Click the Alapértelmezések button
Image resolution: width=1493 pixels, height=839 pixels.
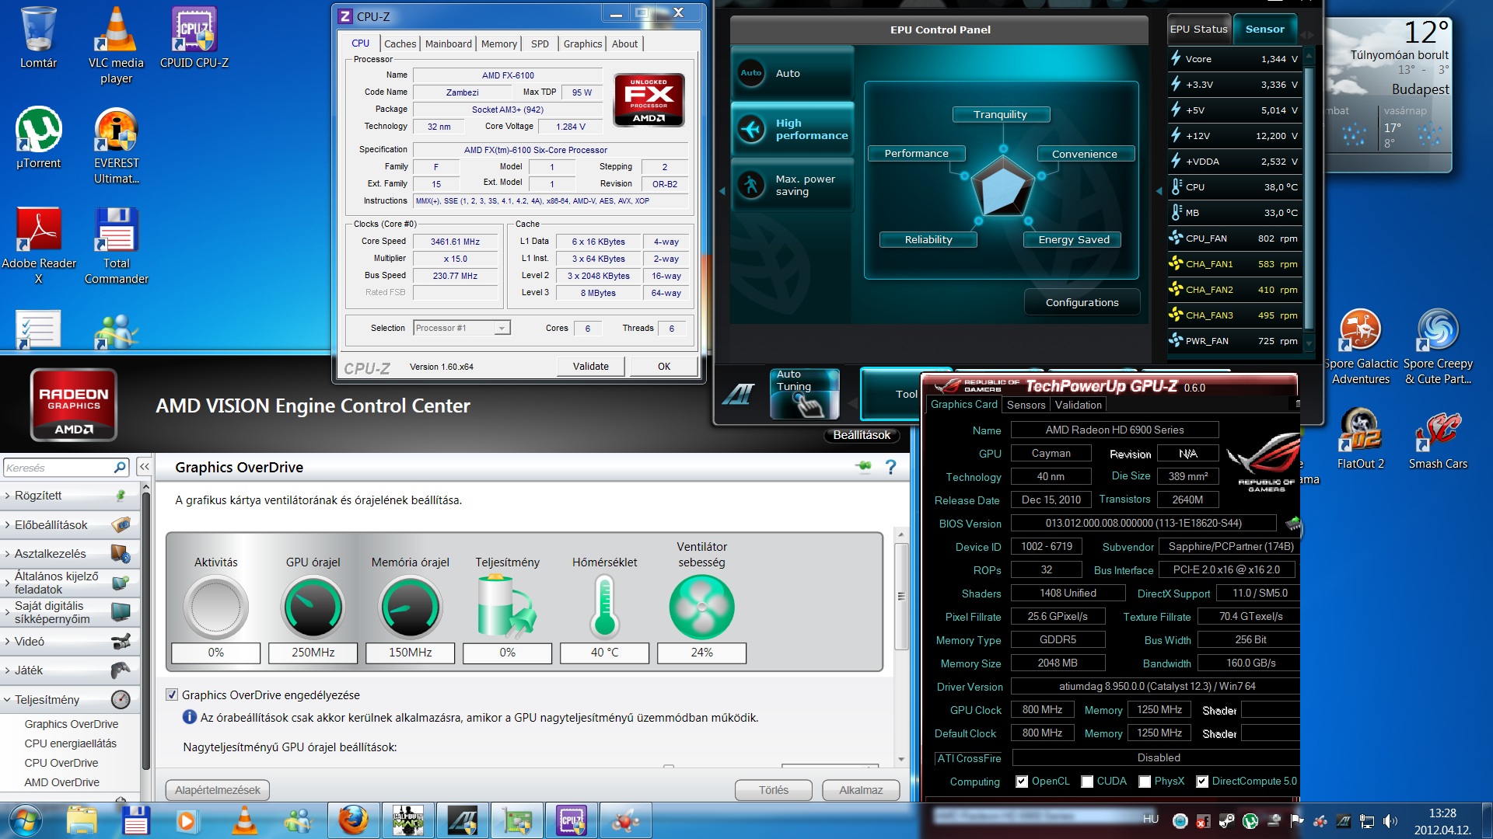pyautogui.click(x=218, y=790)
